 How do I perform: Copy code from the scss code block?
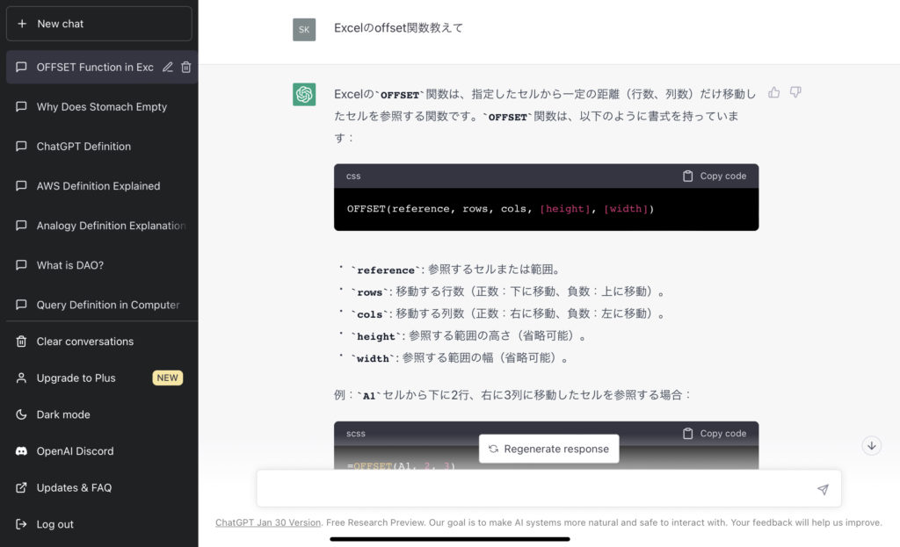click(714, 433)
